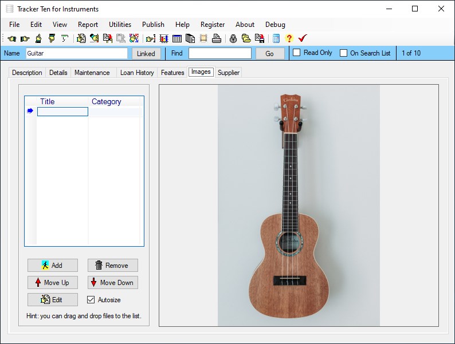Click the Go search button
This screenshot has height=344, width=455.
click(269, 53)
